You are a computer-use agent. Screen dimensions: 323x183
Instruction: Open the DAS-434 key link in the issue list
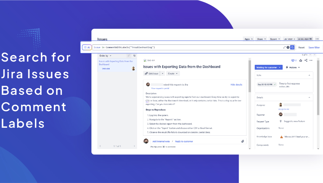[106, 69]
